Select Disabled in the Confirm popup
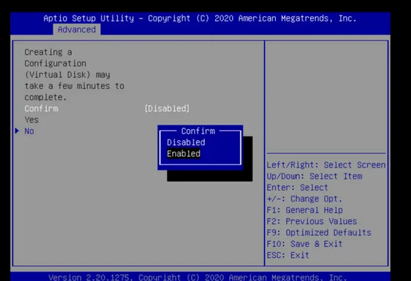 click(186, 142)
